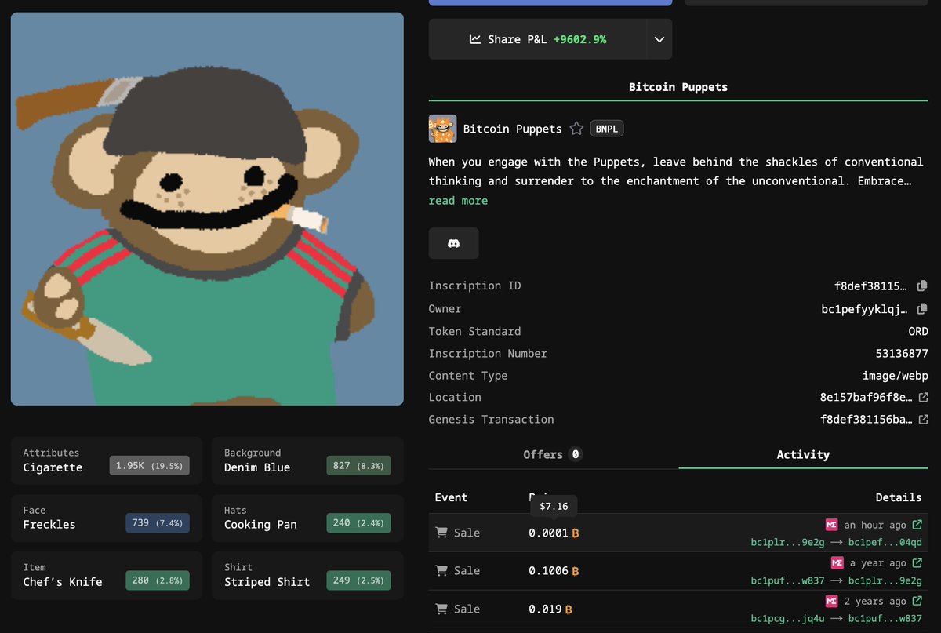Click the 0.0001 BTC price
The width and height of the screenshot is (941, 633).
pyautogui.click(x=554, y=533)
